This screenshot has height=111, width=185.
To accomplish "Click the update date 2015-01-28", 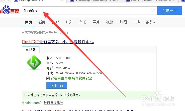I will click(64, 68).
